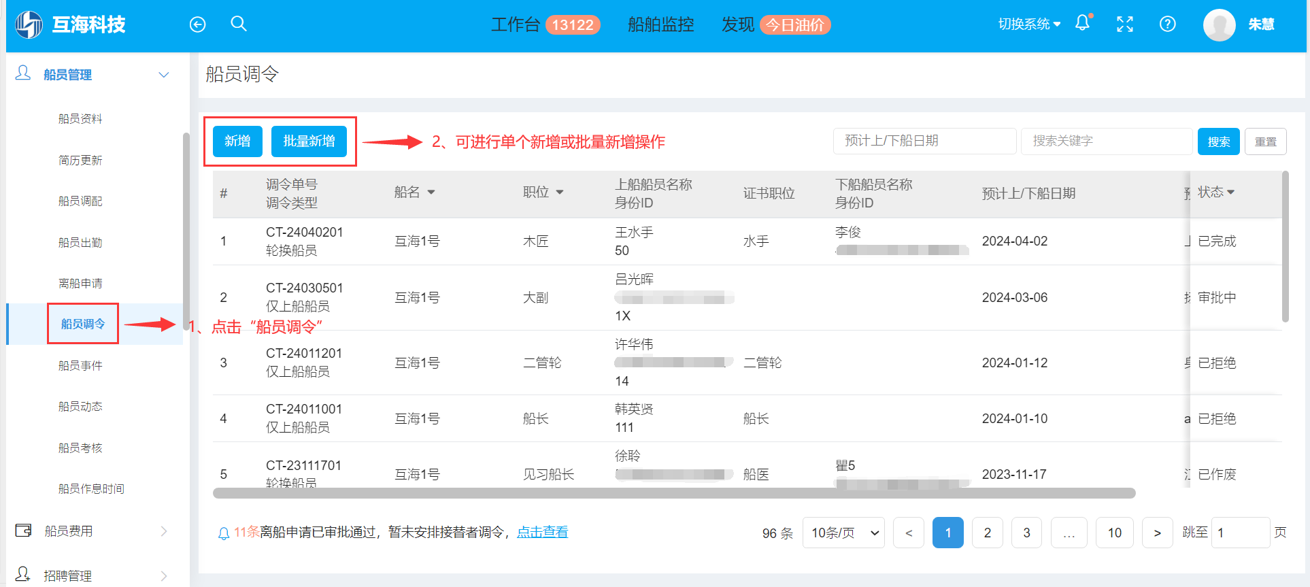
Task: Click the 招聘管理 person icon
Action: pyautogui.click(x=23, y=575)
